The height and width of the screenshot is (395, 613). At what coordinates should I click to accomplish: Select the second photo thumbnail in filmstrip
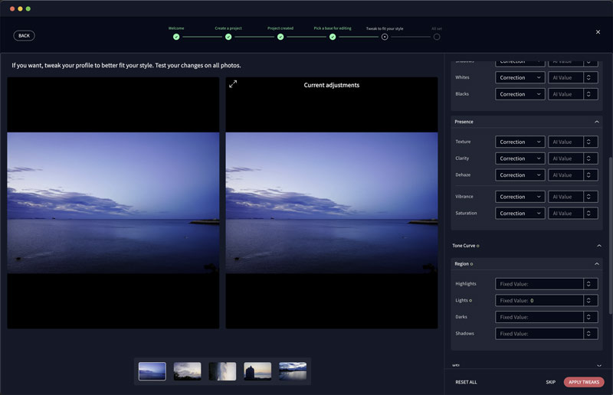188,371
